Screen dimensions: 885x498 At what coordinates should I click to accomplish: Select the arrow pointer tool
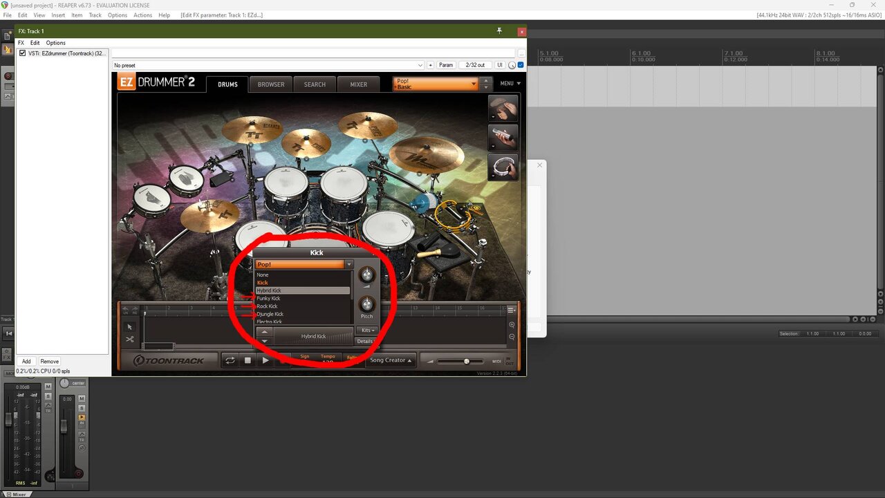point(129,326)
